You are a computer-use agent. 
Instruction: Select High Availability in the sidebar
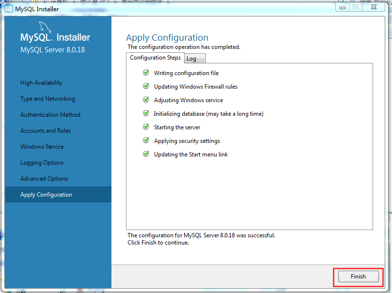[x=41, y=82]
